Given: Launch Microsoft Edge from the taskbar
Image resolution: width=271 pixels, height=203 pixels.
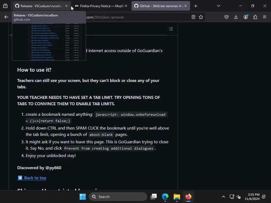Looking at the screenshot, I should point(165,197).
